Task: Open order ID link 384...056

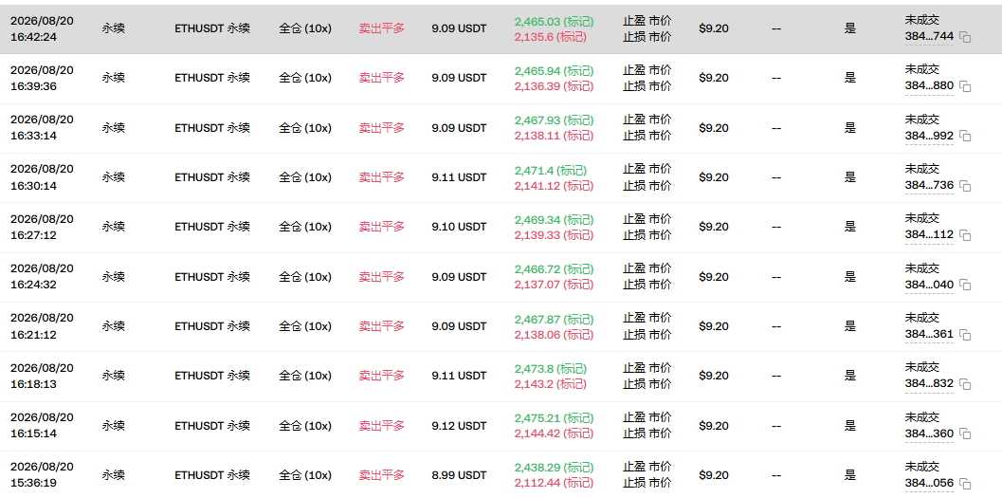Action: tap(929, 483)
